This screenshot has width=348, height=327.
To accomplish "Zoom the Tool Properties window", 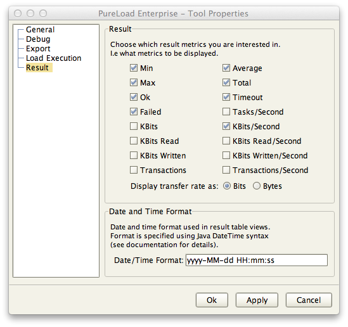I will (43, 13).
